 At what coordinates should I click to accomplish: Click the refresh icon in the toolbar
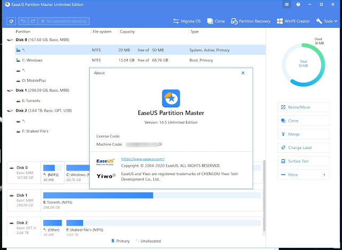click(x=11, y=21)
